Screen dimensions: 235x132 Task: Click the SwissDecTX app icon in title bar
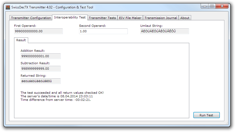(x=8, y=7)
